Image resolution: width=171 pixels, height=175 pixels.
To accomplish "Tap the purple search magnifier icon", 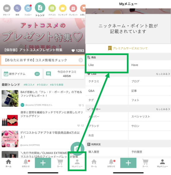I will pyautogui.click(x=17, y=8).
